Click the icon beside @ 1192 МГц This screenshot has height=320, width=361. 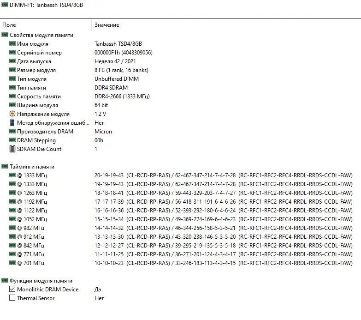coord(12,201)
